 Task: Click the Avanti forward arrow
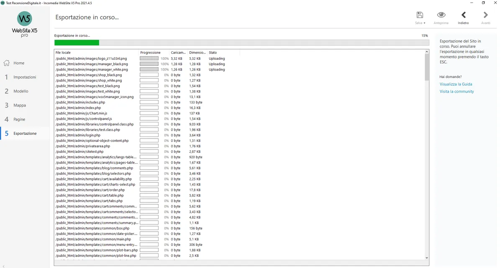pos(486,15)
